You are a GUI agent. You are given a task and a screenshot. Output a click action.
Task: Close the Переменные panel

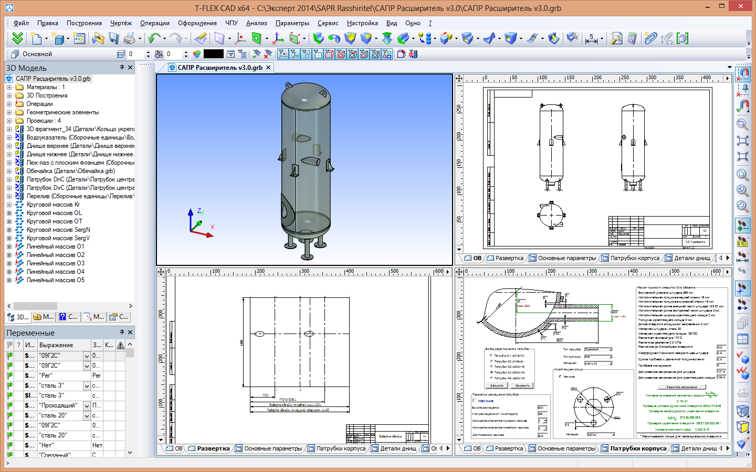(x=130, y=332)
